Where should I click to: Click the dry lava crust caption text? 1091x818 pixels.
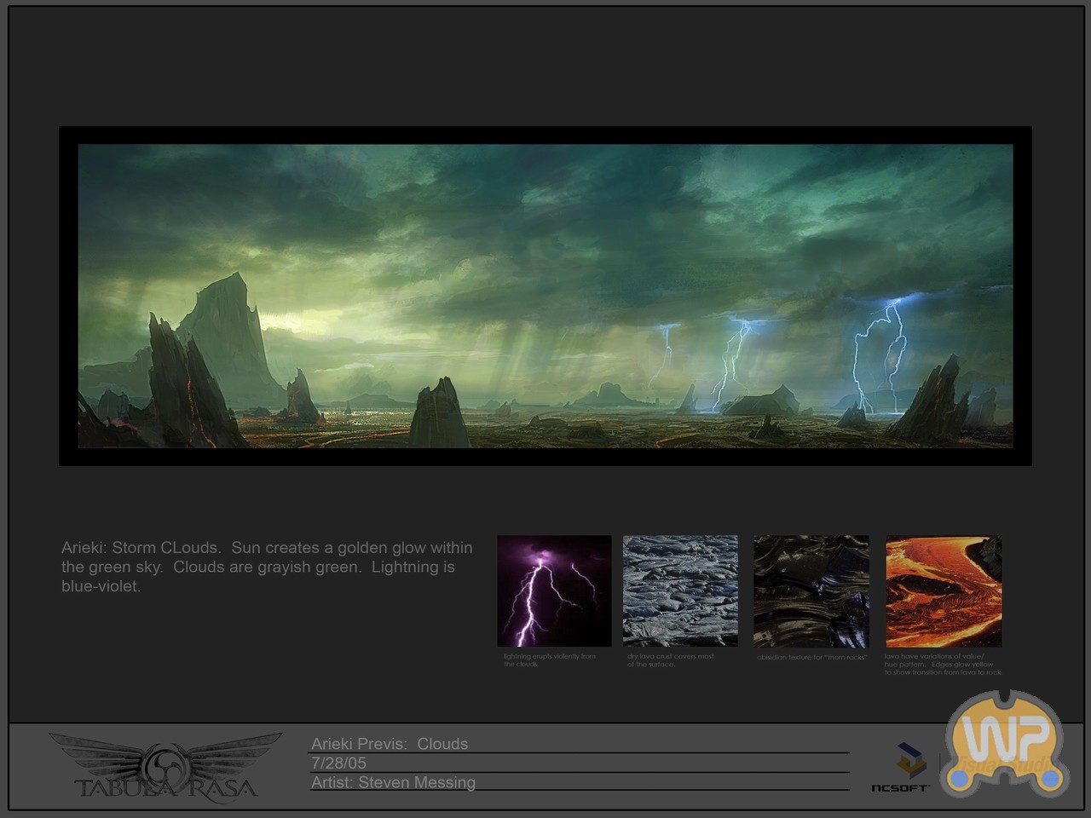[x=670, y=660]
